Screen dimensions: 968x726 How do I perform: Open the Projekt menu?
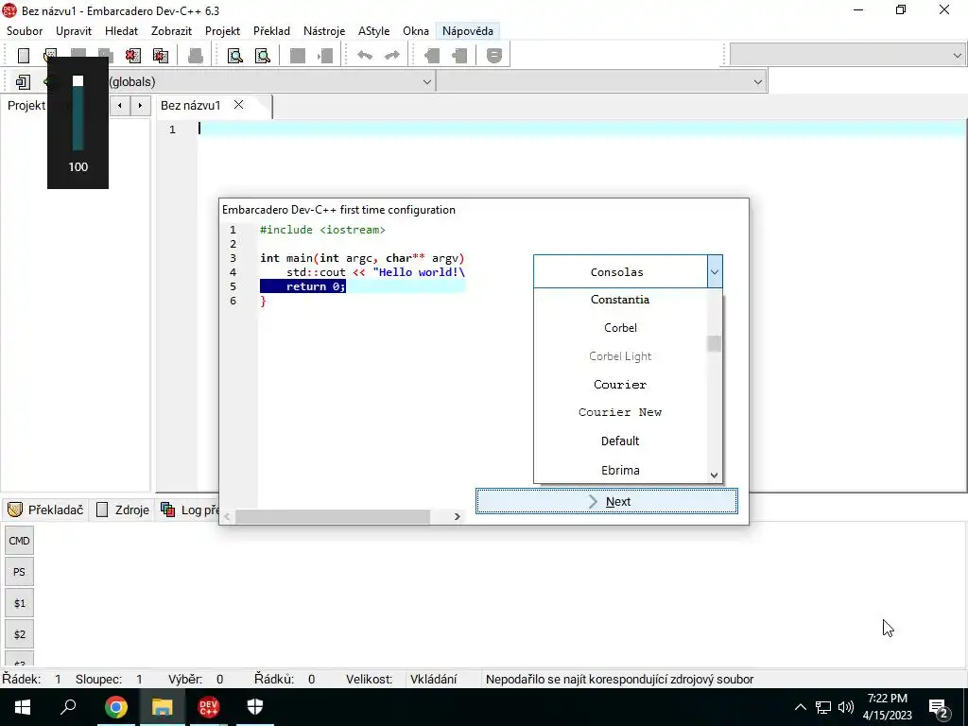222,31
